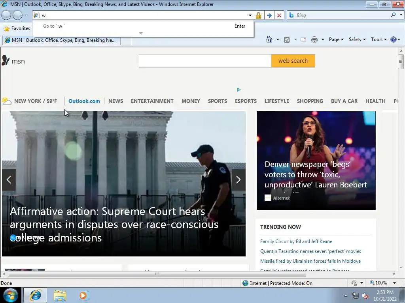Go to ENTERTAINMENT section
Viewport: 405px width, 303px height.
tap(152, 101)
